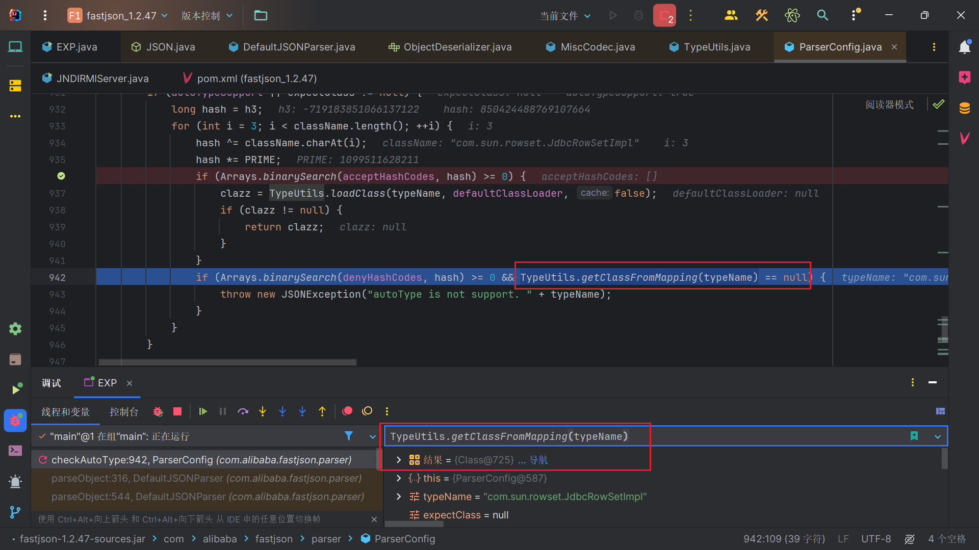Open Structure tool window icon
This screenshot has width=979, height=550.
pyautogui.click(x=15, y=86)
